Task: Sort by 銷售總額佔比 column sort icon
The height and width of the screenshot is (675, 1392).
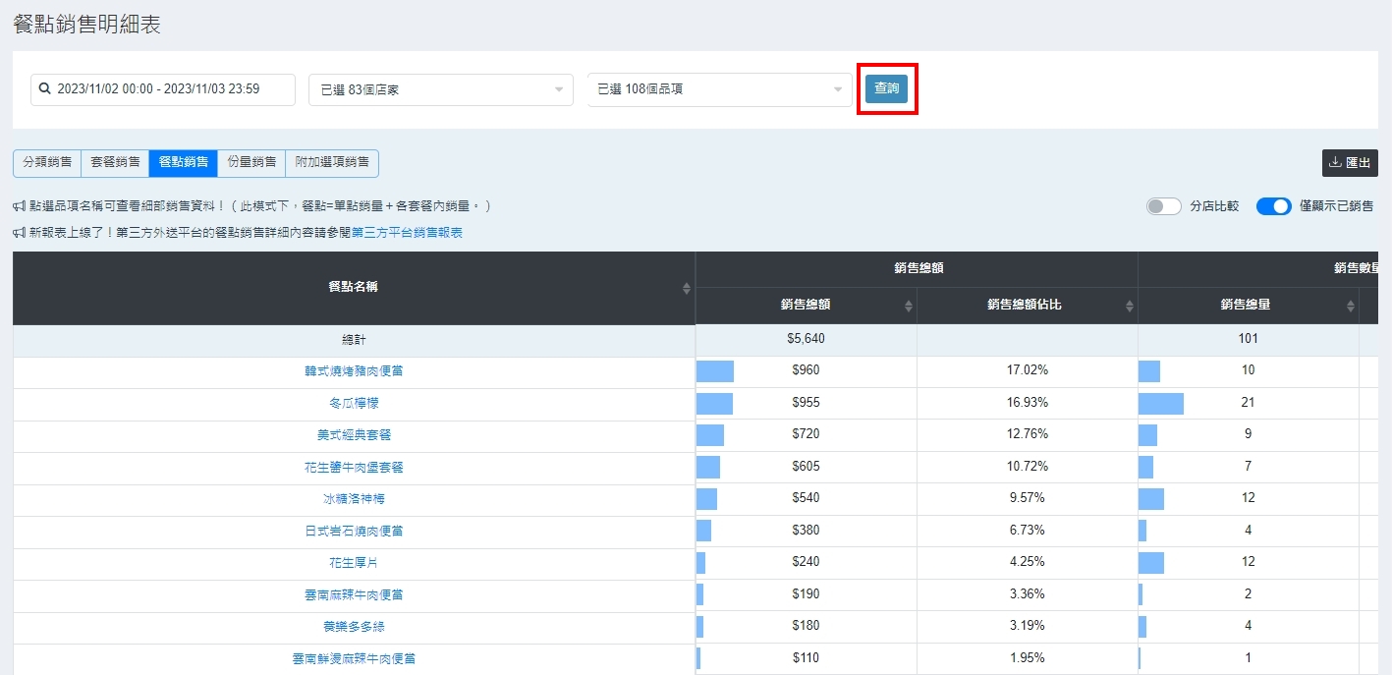Action: point(1129,306)
